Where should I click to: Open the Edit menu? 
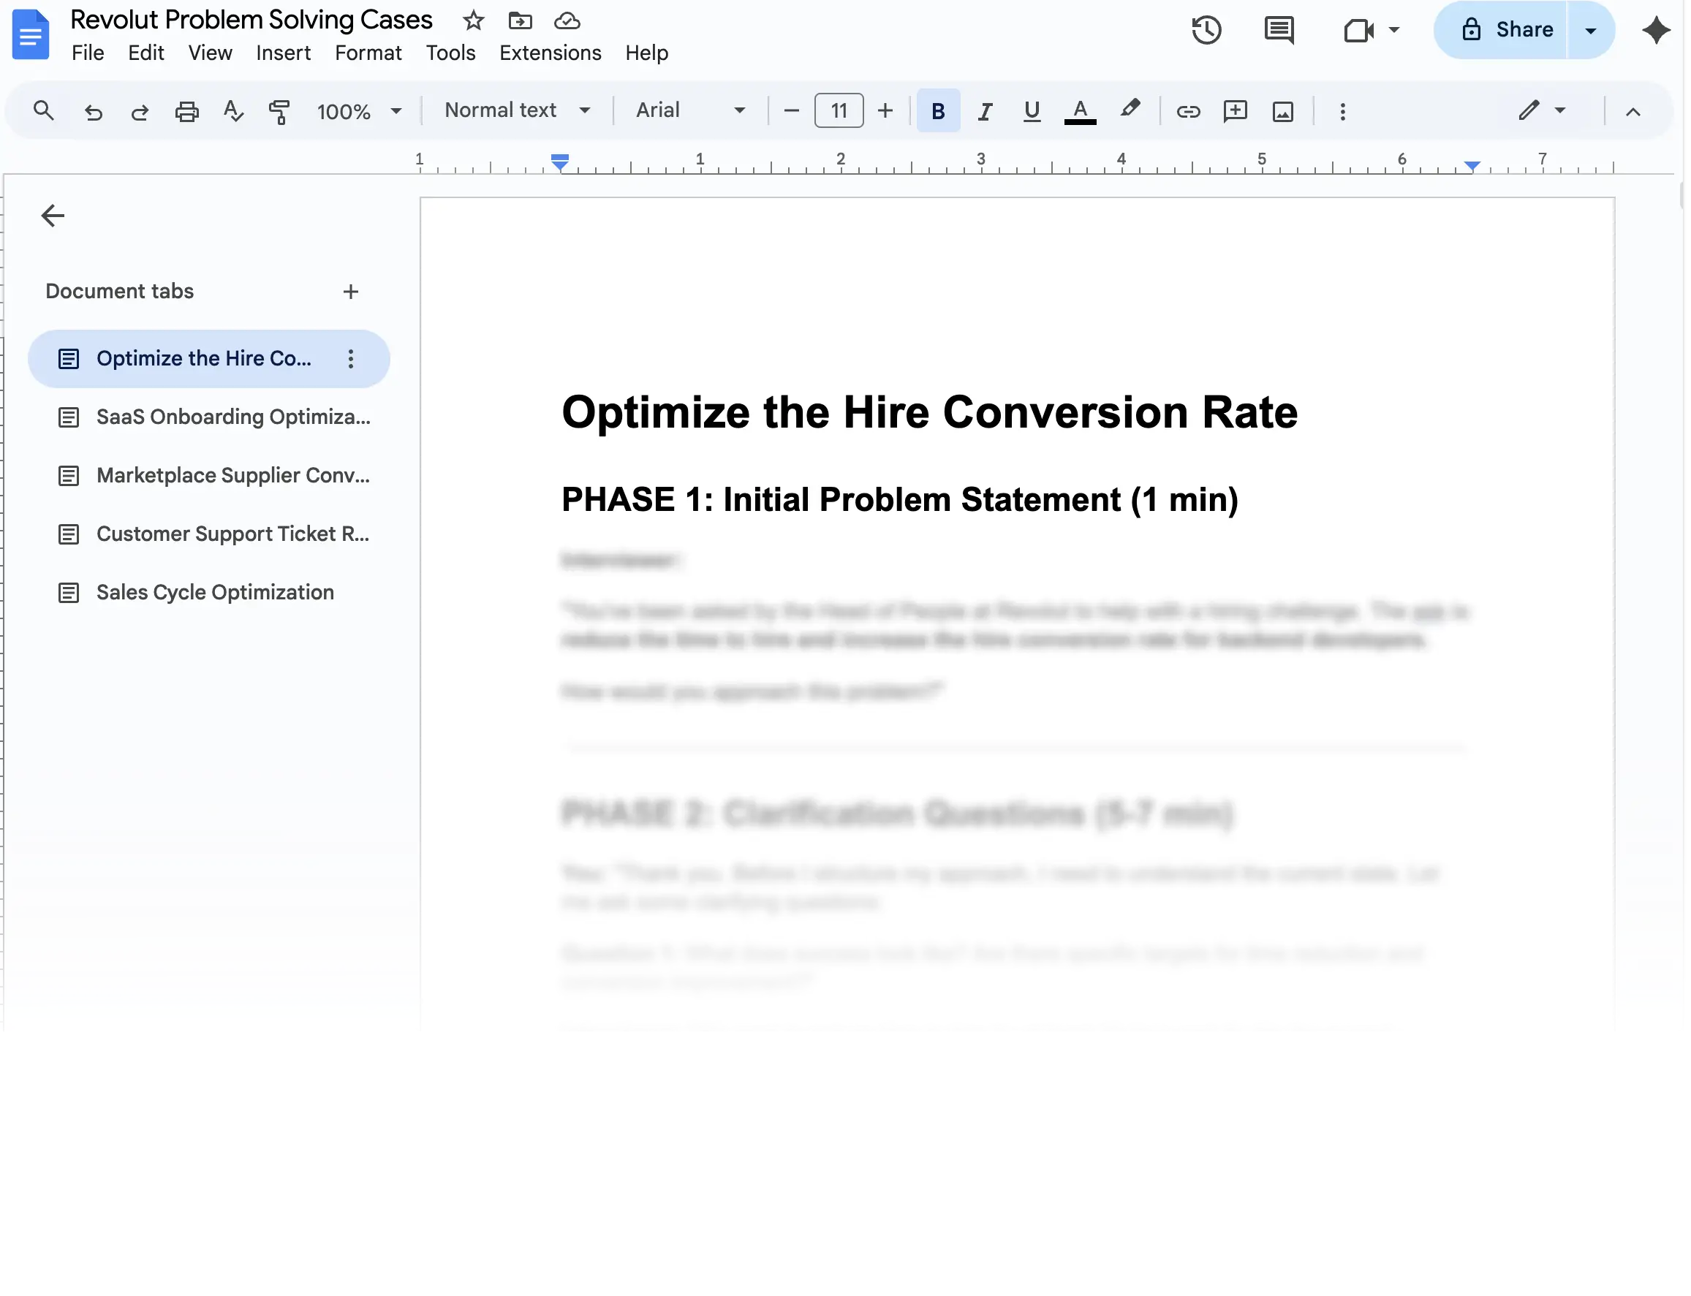(145, 53)
